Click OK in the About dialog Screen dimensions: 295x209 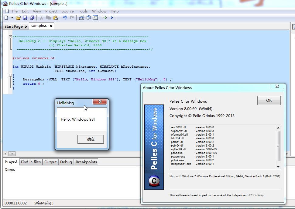[x=269, y=101]
